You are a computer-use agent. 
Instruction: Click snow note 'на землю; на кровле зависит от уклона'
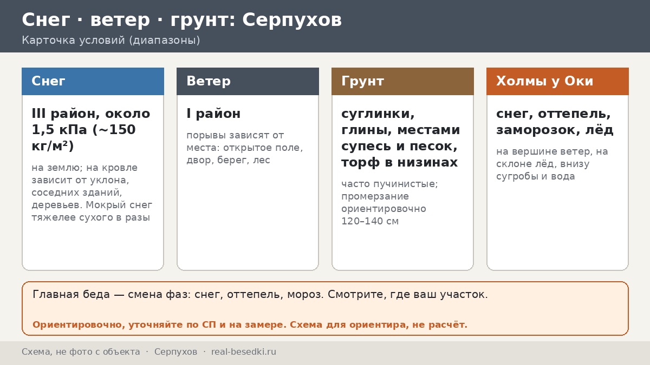(x=92, y=193)
